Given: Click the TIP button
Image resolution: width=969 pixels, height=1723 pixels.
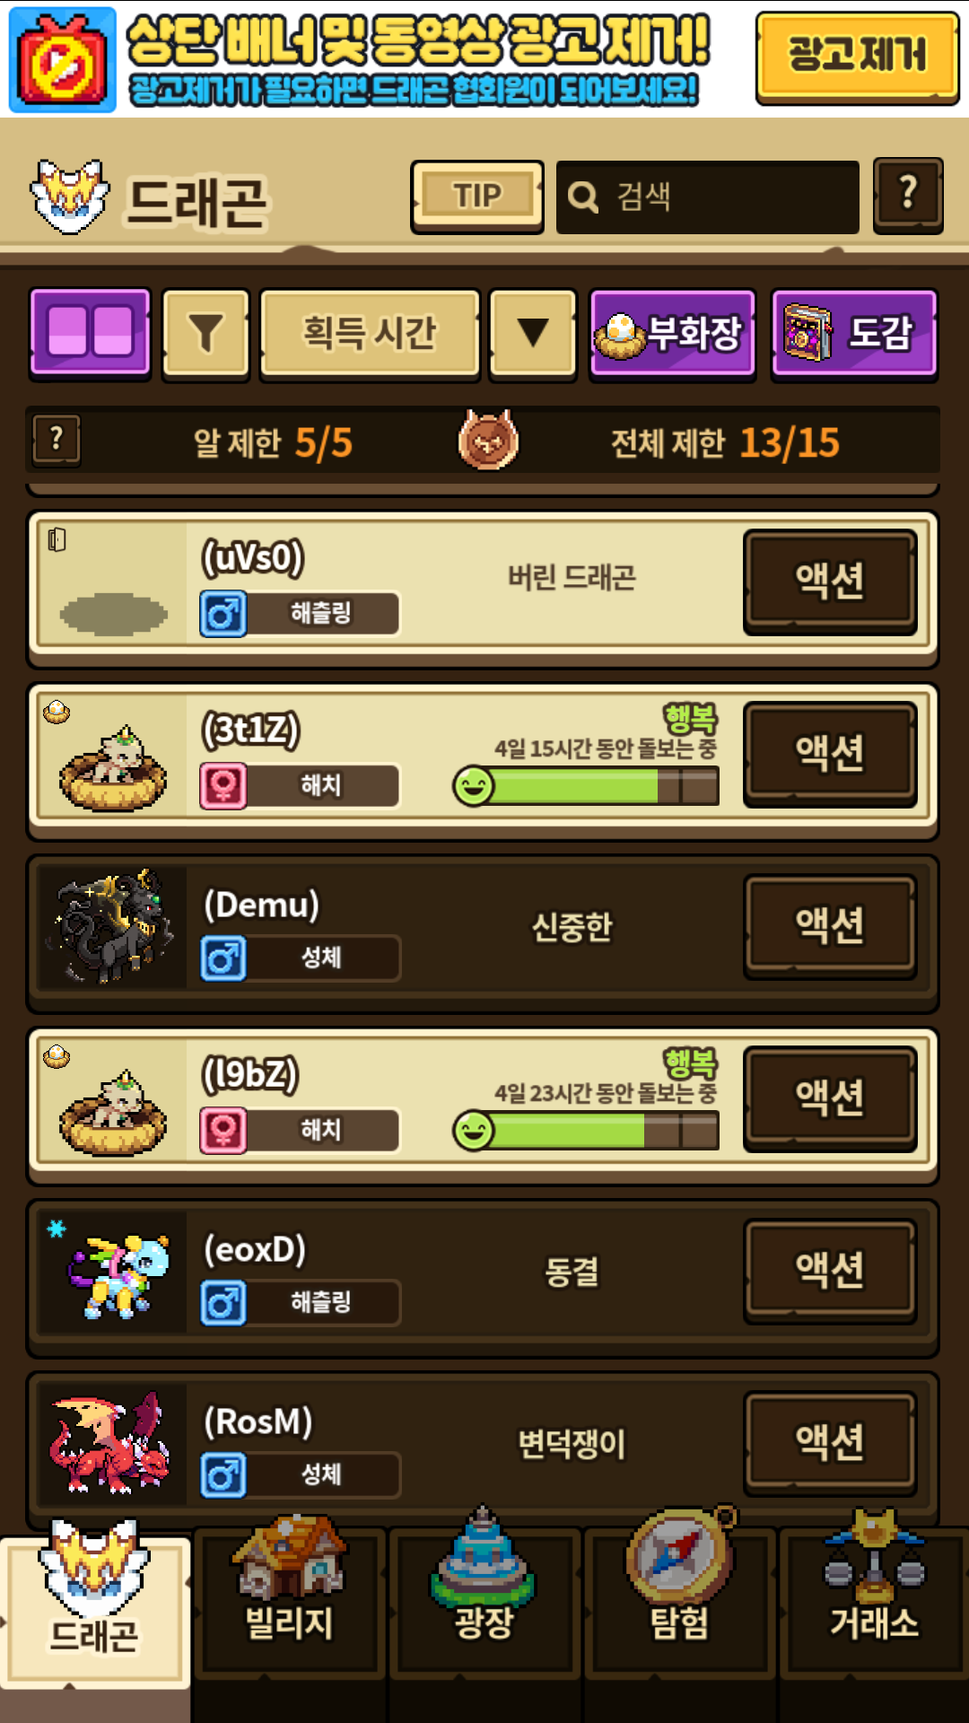Looking at the screenshot, I should click(477, 197).
